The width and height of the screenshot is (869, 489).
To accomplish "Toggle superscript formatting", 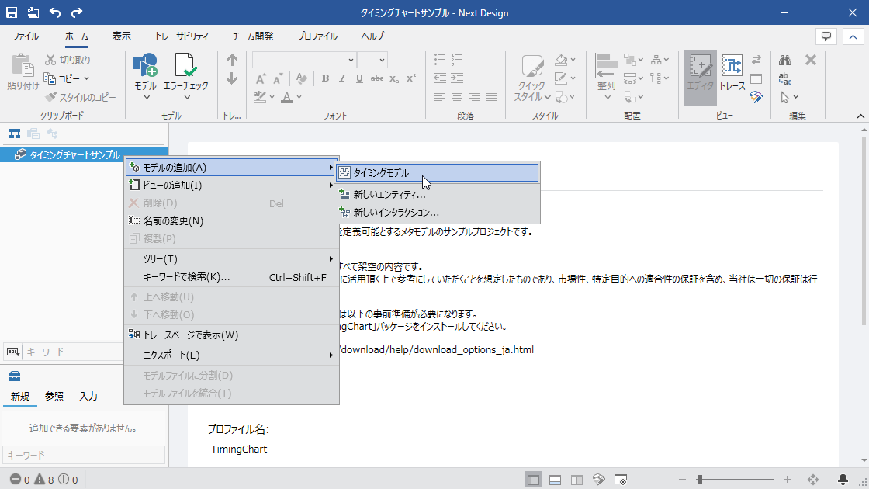I will [x=411, y=78].
